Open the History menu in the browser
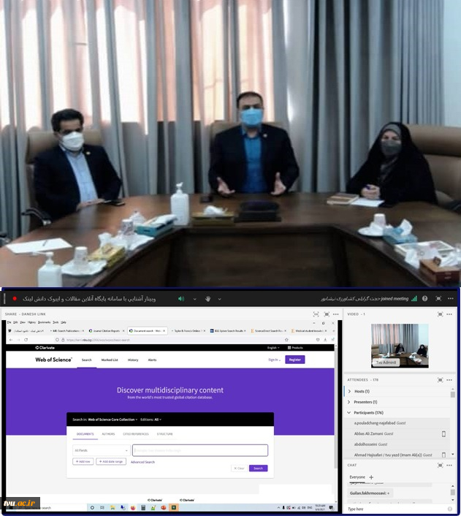Screen dimensions: 461x516 (31, 322)
